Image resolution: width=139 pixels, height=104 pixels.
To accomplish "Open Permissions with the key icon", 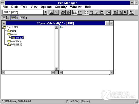I will click(131, 12).
